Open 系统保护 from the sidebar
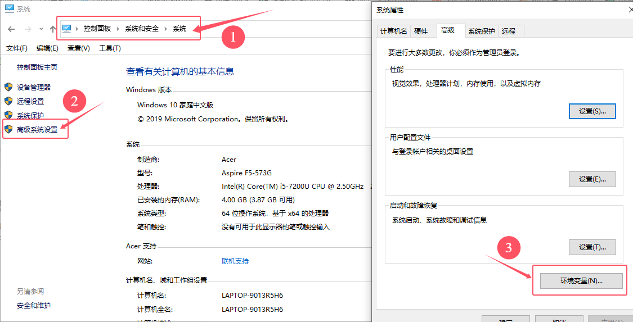This screenshot has height=322, width=633. pos(30,116)
